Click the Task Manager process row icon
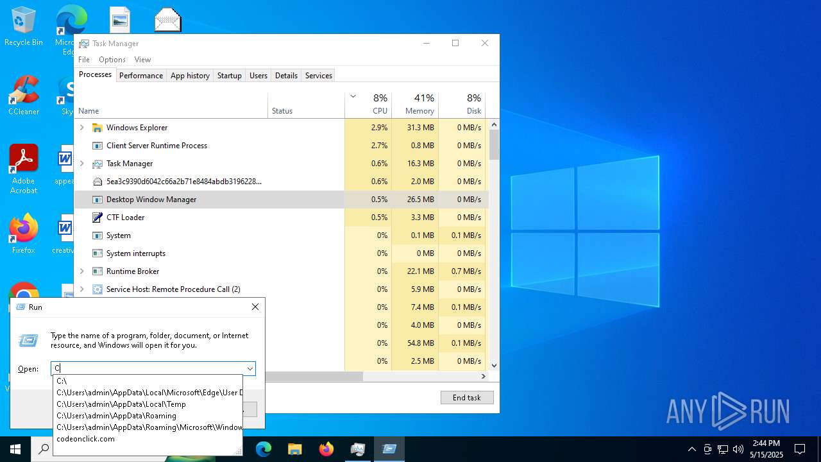This screenshot has height=462, width=821. [x=97, y=164]
